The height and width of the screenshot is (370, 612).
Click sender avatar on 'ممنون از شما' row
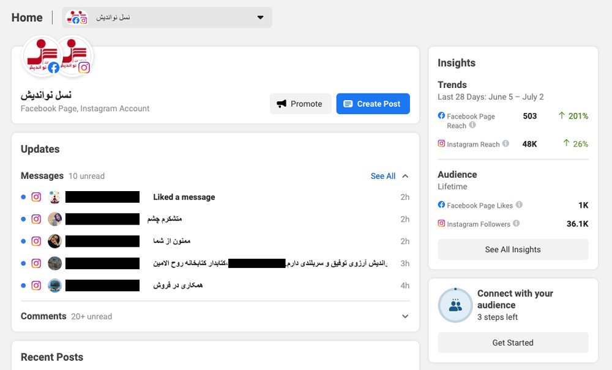(54, 241)
